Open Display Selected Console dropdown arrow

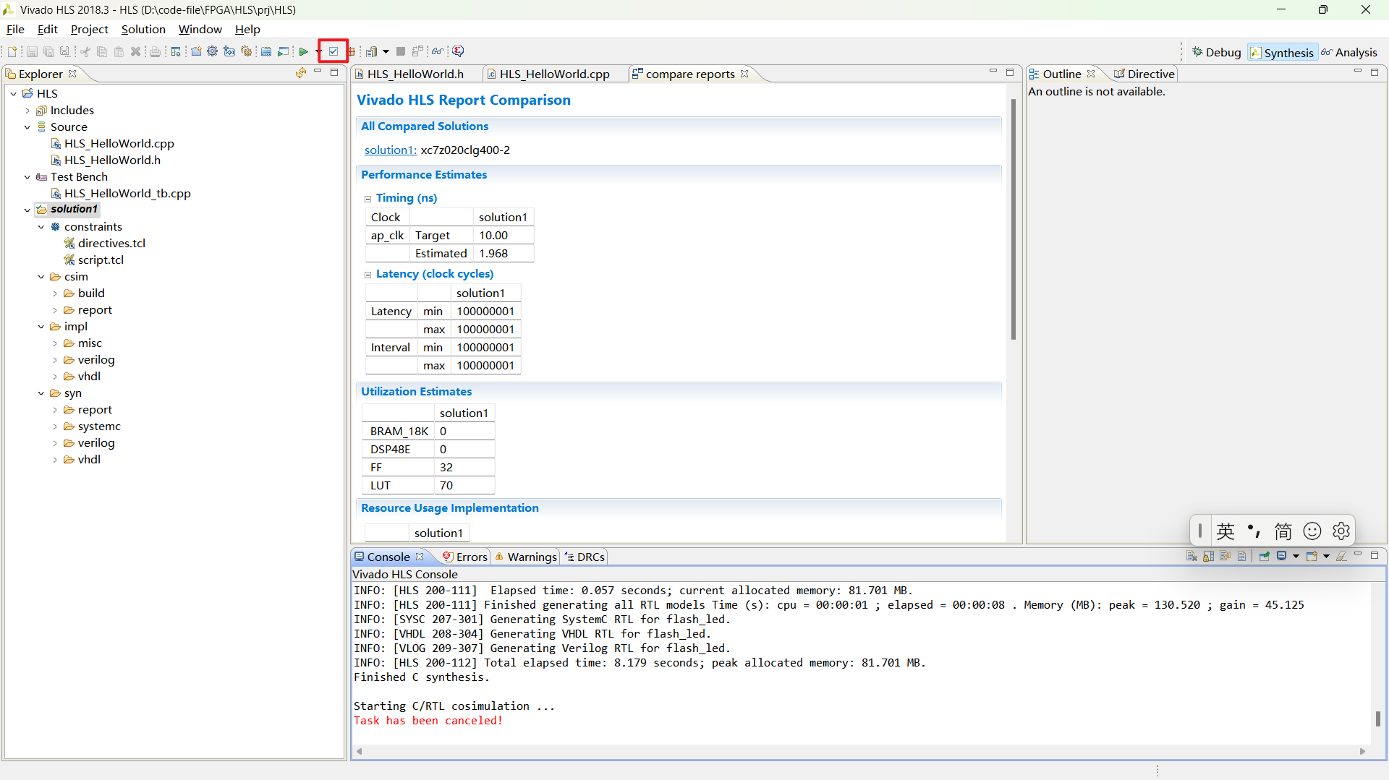[1296, 556]
